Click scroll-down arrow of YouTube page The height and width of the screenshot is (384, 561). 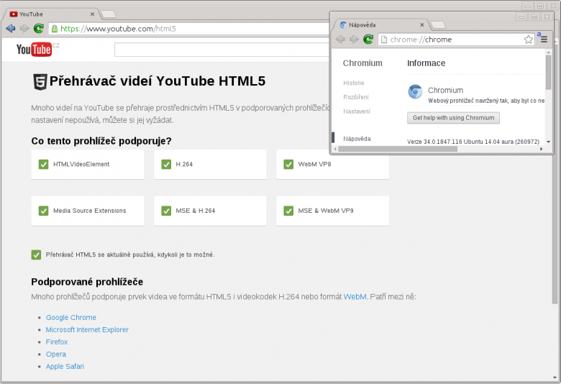tap(555, 378)
